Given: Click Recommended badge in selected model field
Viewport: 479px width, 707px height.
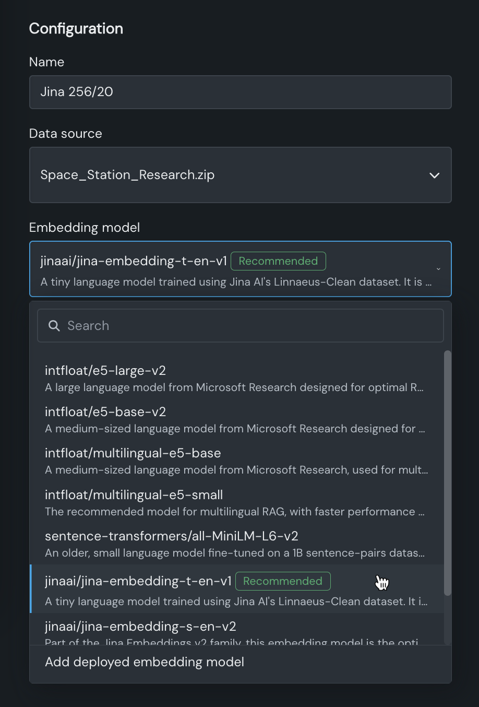Looking at the screenshot, I should [x=278, y=261].
